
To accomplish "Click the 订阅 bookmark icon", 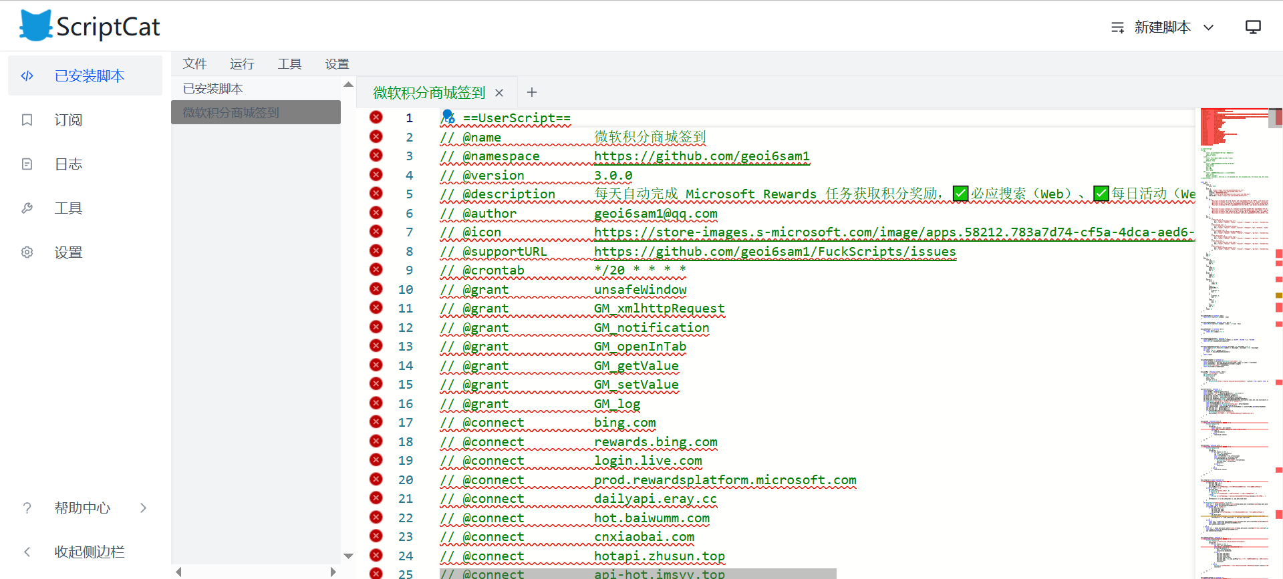I will tap(27, 120).
